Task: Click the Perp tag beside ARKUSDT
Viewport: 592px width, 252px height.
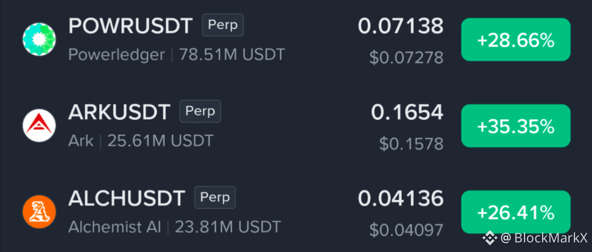Action: click(x=200, y=111)
